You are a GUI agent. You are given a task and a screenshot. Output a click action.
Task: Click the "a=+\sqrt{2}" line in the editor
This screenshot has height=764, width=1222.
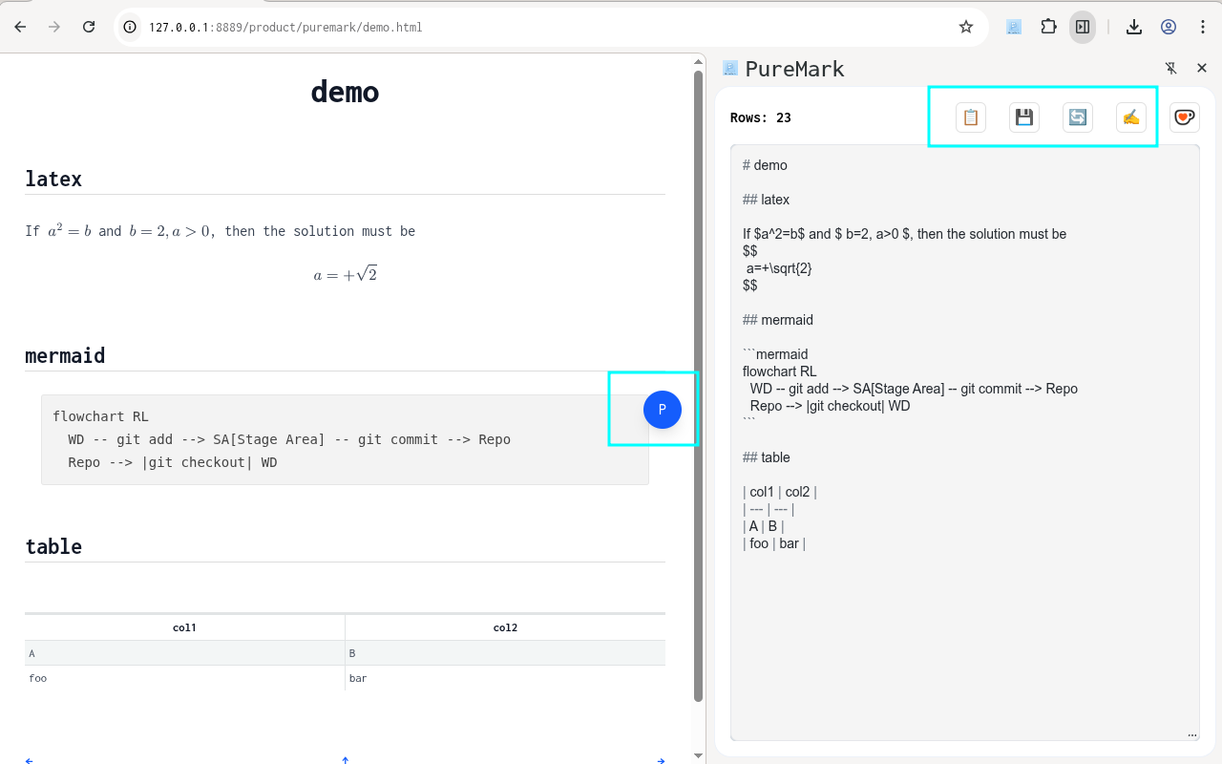point(779,268)
